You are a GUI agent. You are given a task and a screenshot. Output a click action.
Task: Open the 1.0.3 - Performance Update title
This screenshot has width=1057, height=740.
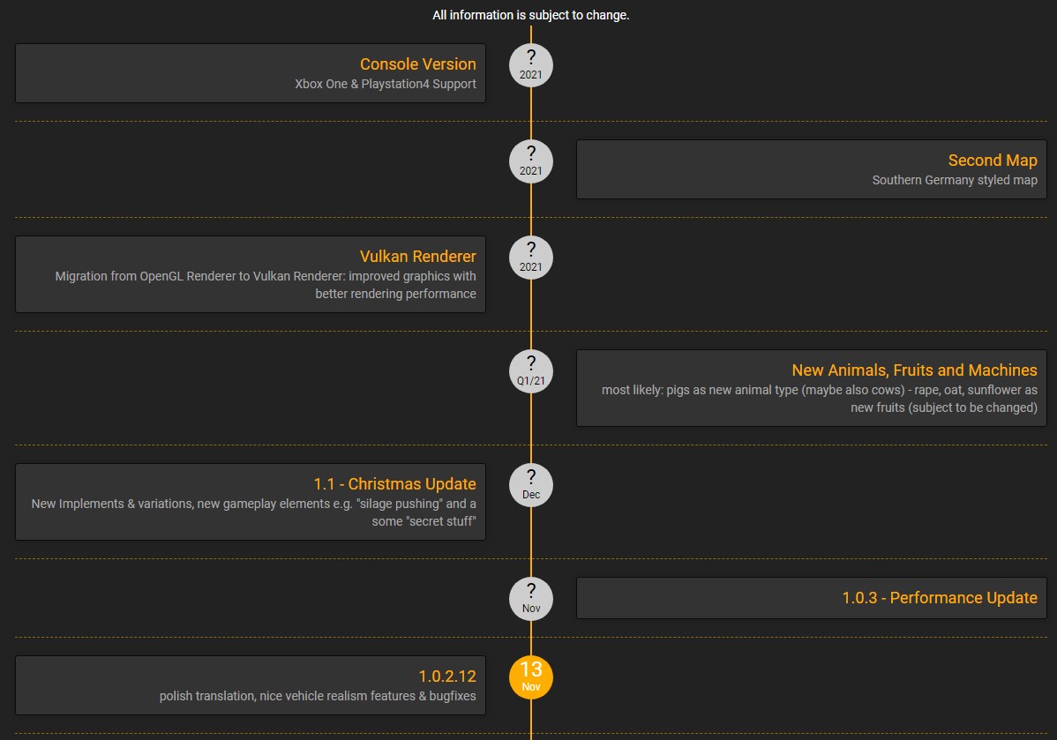[940, 598]
